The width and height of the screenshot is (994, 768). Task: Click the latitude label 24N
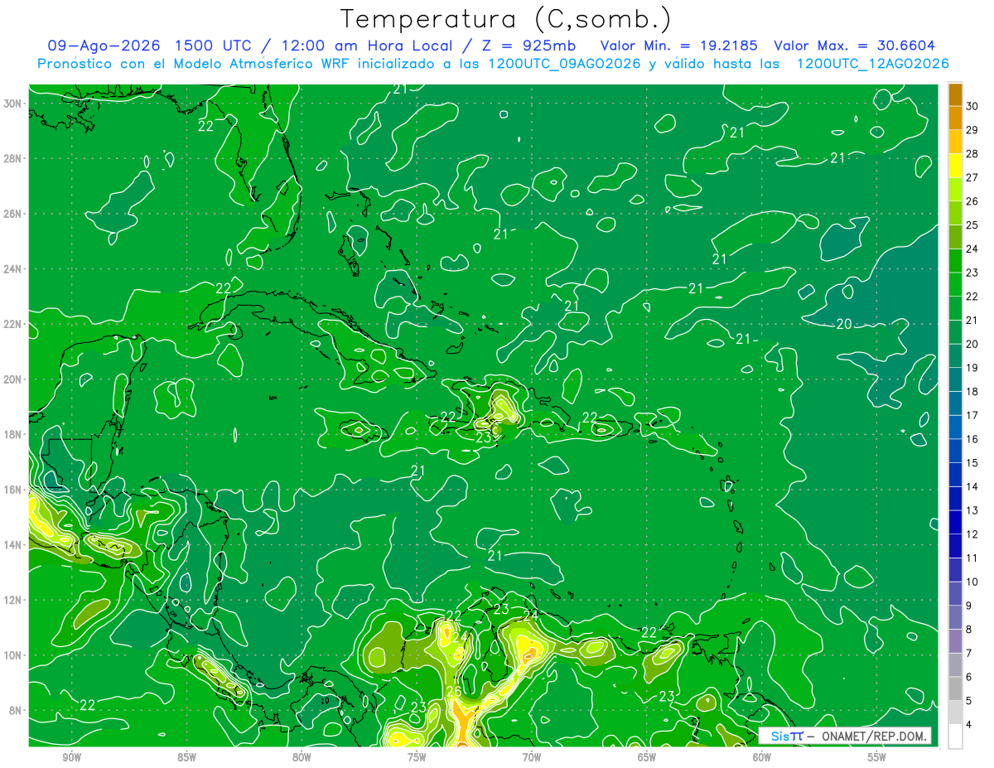[x=12, y=269]
